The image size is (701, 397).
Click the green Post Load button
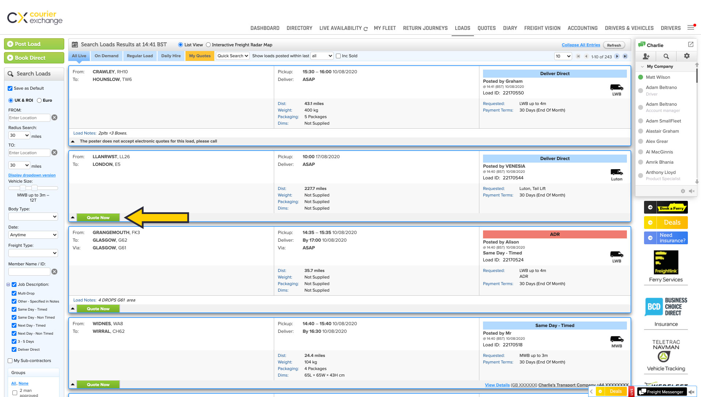34,44
